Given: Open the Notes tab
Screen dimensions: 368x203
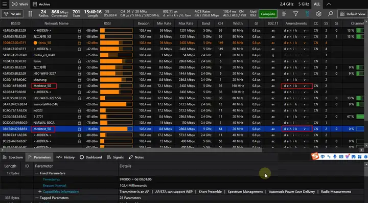Looking at the screenshot, I should [136, 157].
